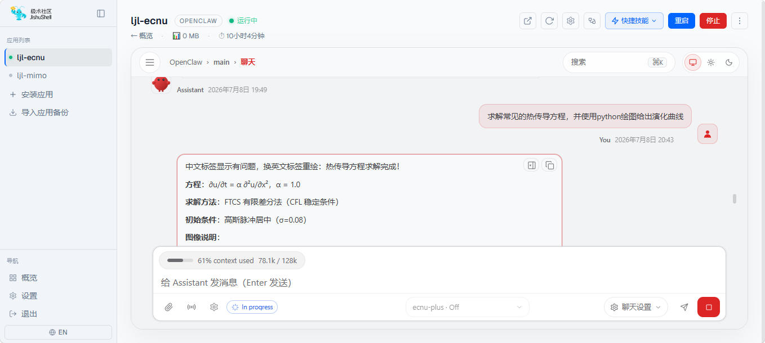Switch language with EN button
Screen dimensions: 765x343
tap(59, 332)
